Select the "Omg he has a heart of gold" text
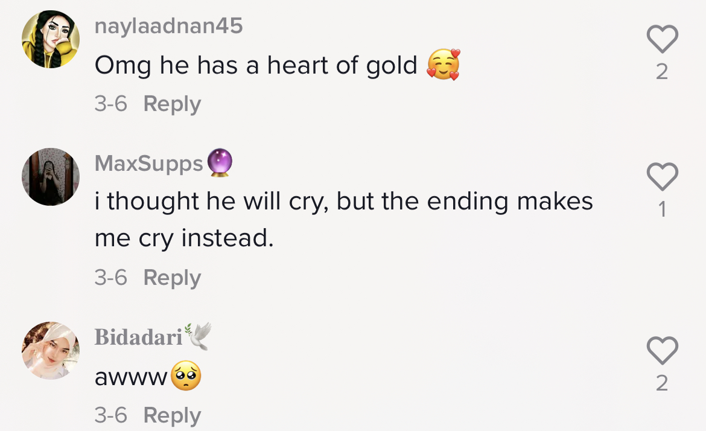The width and height of the screenshot is (706, 431). coord(256,65)
